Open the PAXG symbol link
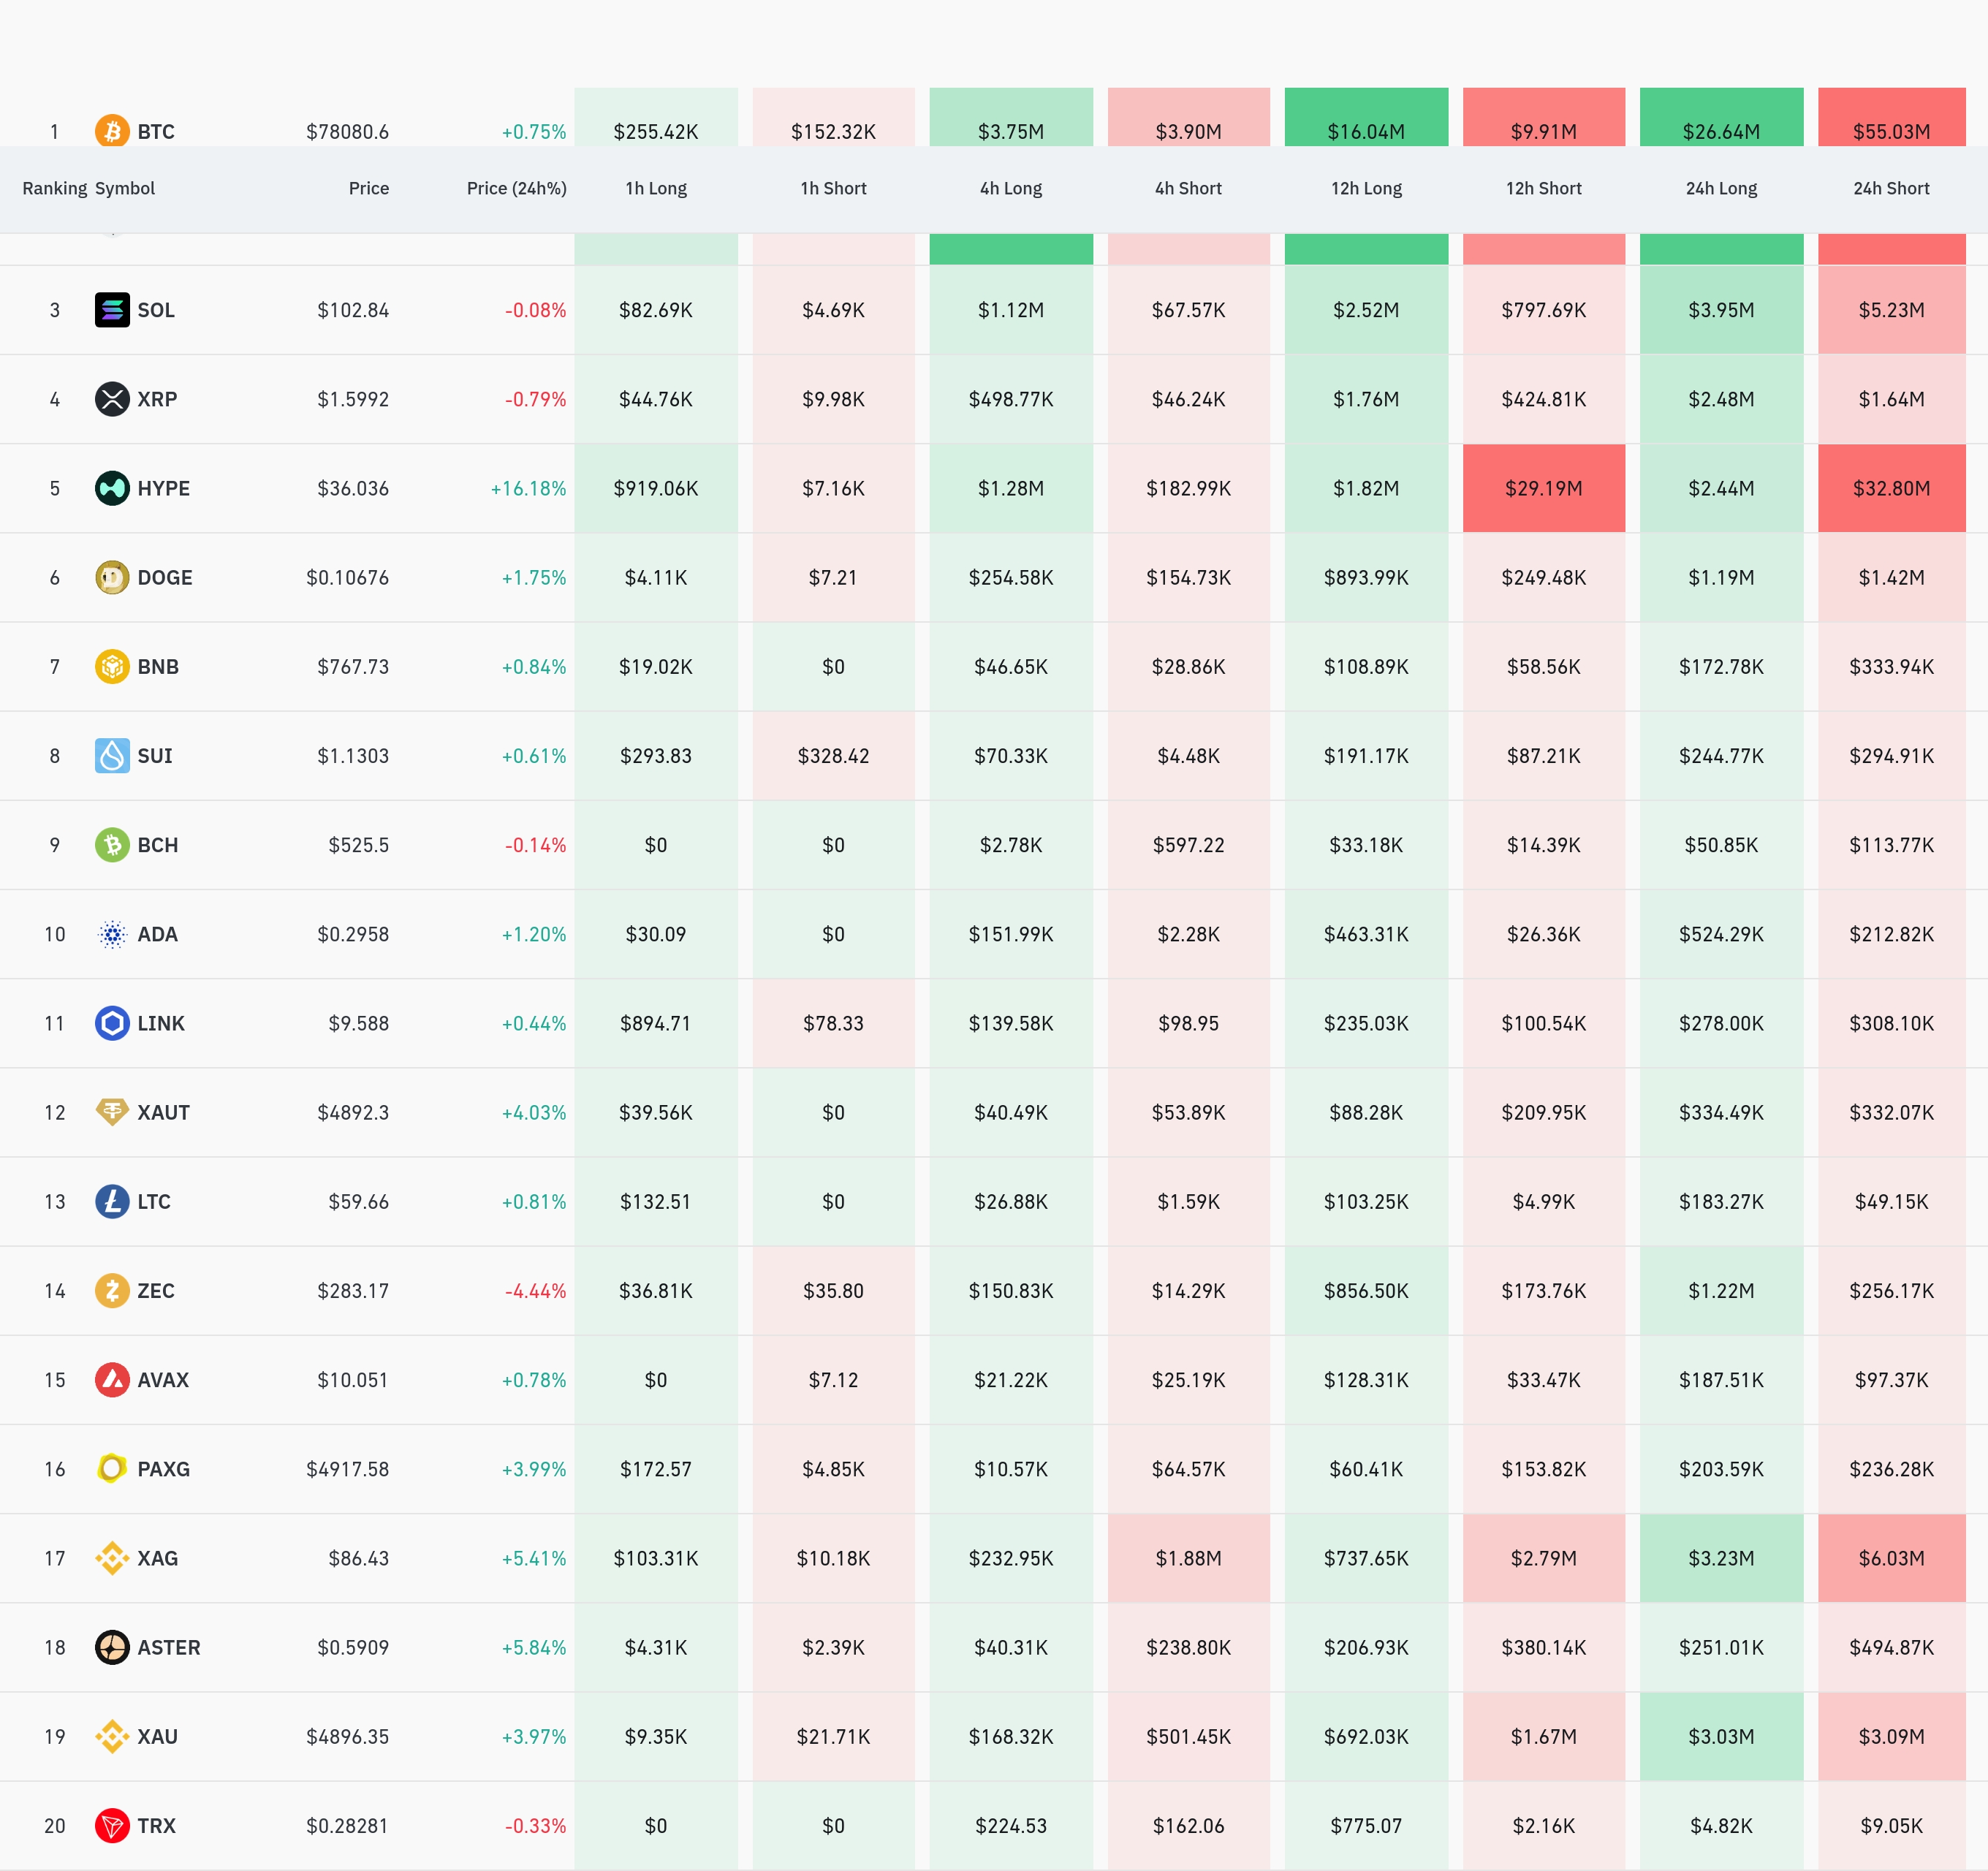 coord(163,1469)
